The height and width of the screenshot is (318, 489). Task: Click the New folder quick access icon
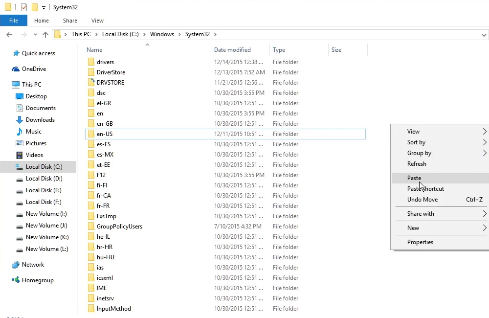coord(35,7)
